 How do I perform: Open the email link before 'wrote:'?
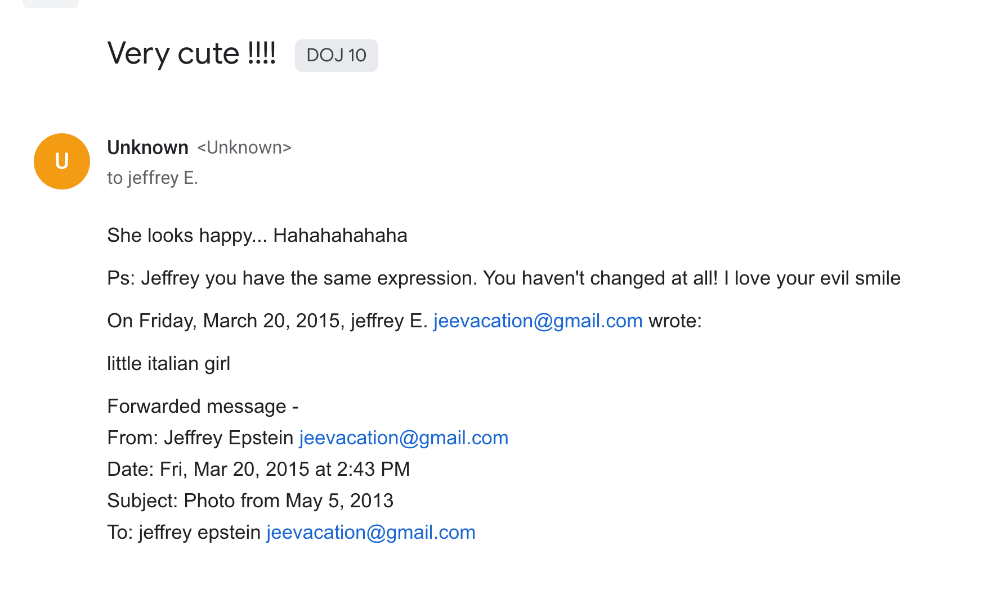538,321
